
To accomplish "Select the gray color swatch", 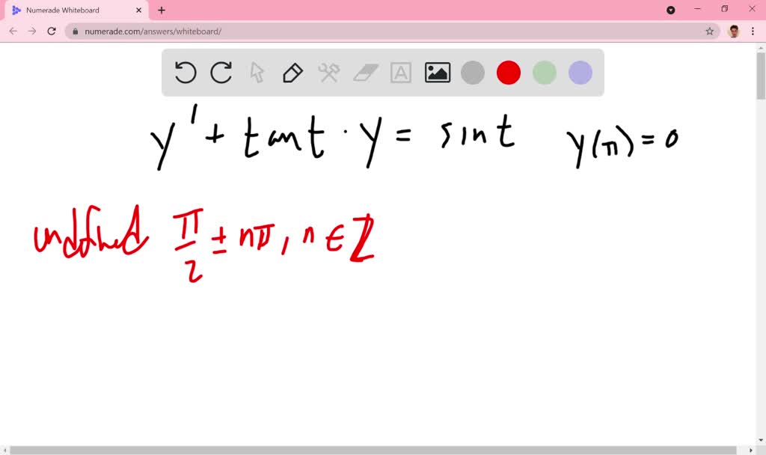I will tap(473, 73).
